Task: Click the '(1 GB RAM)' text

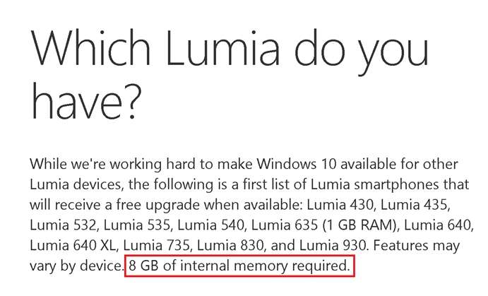Action: (x=360, y=225)
